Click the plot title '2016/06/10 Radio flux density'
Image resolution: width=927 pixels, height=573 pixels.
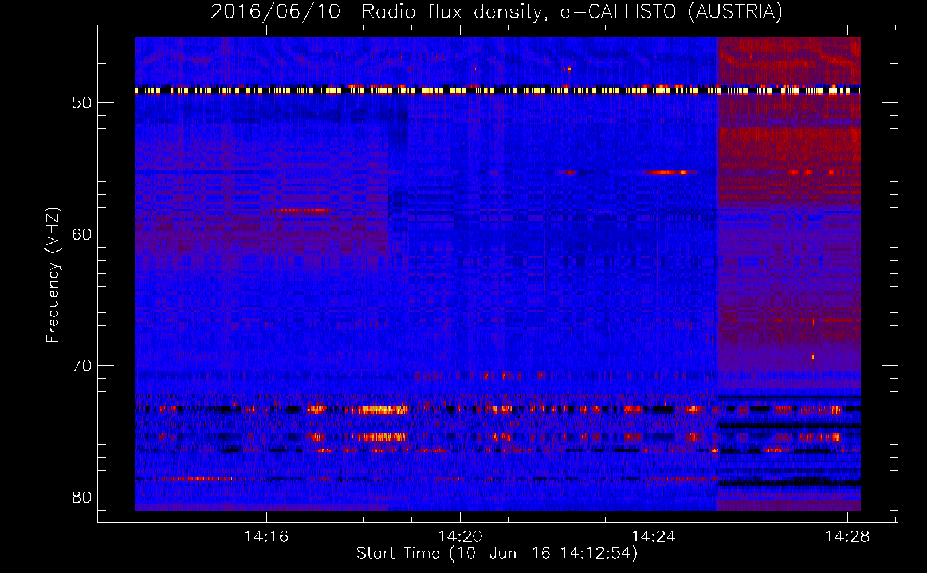tap(496, 11)
